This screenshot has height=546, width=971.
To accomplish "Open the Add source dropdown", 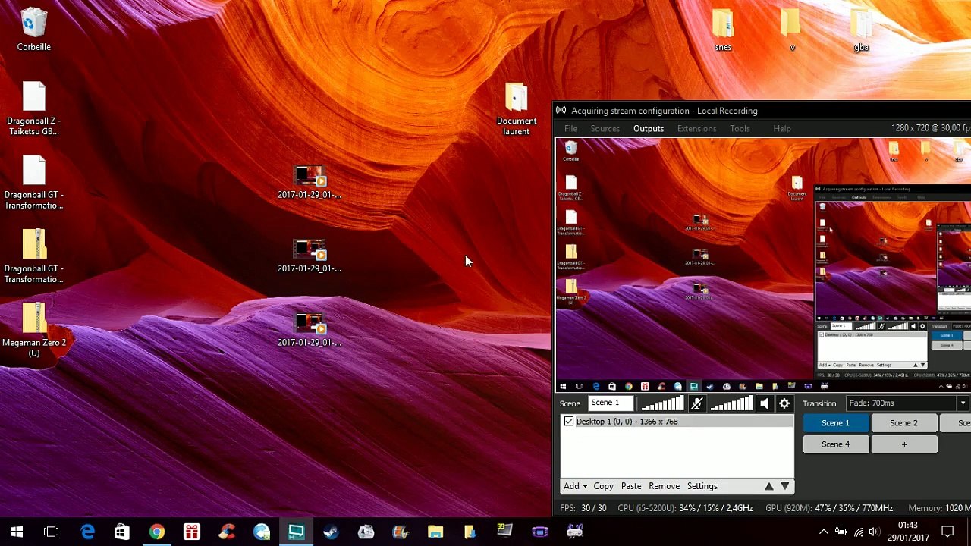I will (575, 486).
